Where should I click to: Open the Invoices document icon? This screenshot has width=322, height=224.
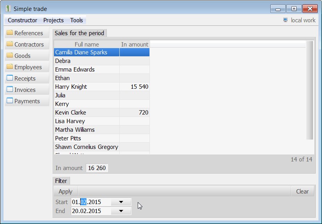pos(10,90)
